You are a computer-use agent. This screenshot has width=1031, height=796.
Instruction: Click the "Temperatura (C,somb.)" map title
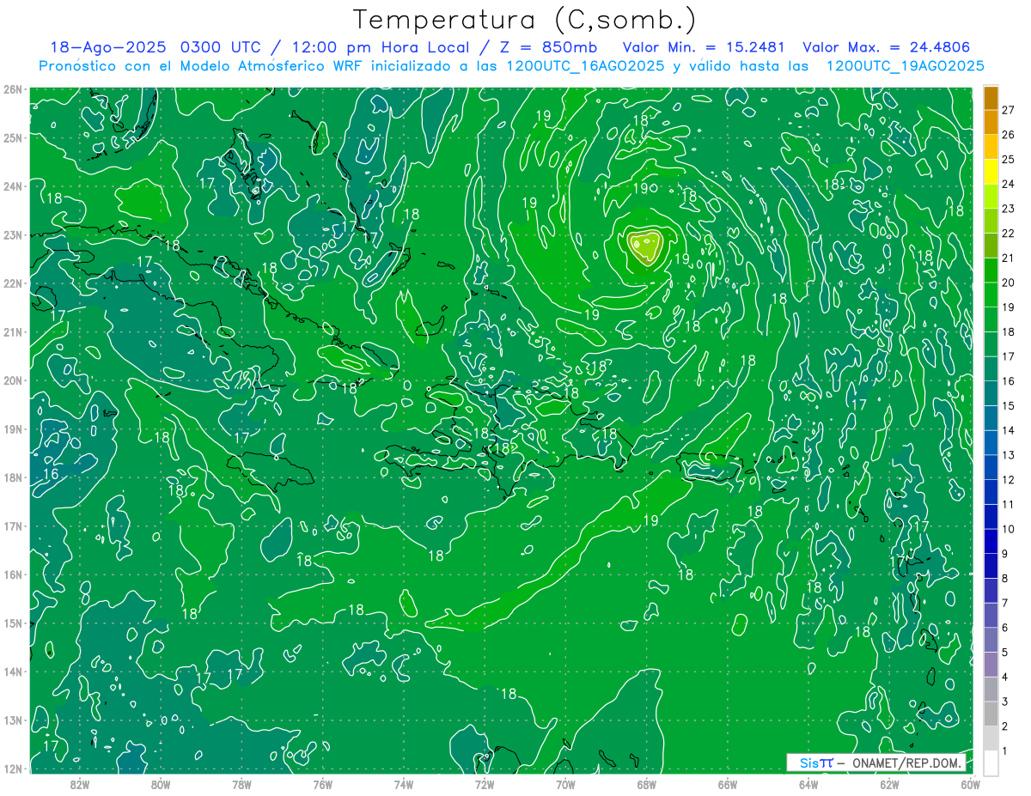pos(525,20)
